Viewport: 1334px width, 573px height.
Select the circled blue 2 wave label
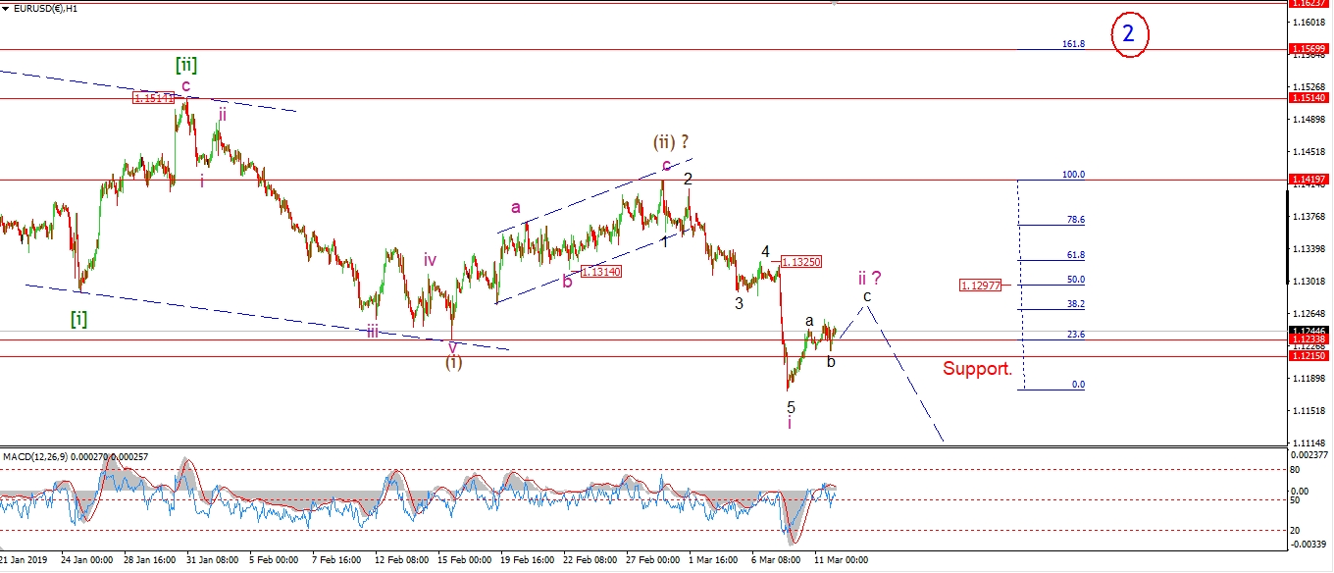click(1129, 34)
